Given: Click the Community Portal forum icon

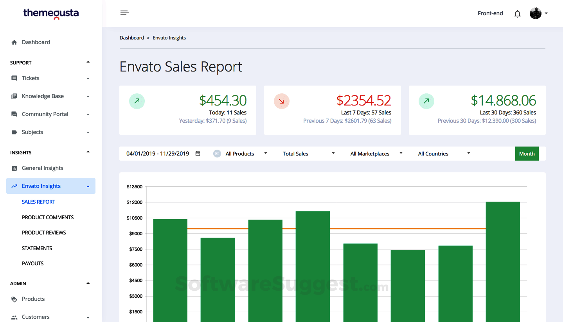Looking at the screenshot, I should [14, 114].
